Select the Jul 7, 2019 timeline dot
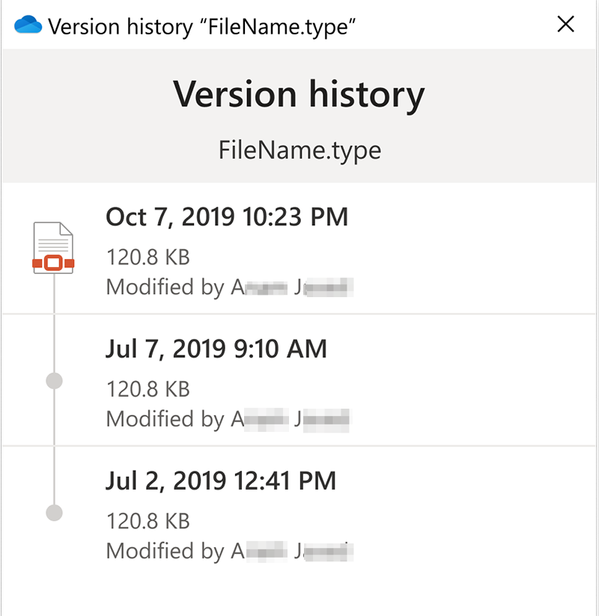 [53, 381]
